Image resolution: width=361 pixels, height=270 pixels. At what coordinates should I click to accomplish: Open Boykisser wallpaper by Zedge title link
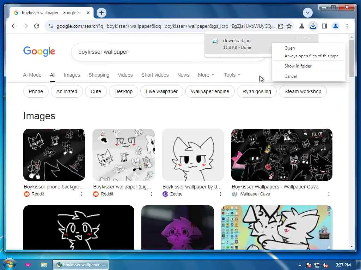(x=192, y=187)
